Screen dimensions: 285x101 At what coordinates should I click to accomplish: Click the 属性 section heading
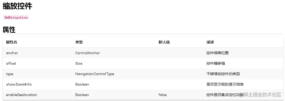pos(9,30)
